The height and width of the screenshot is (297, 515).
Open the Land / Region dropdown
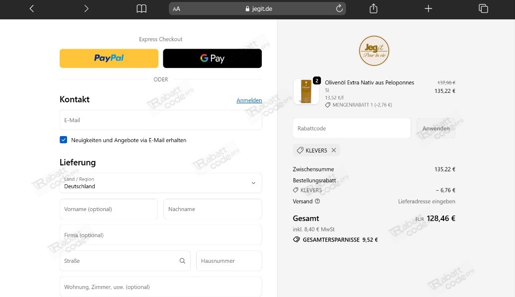253,182
